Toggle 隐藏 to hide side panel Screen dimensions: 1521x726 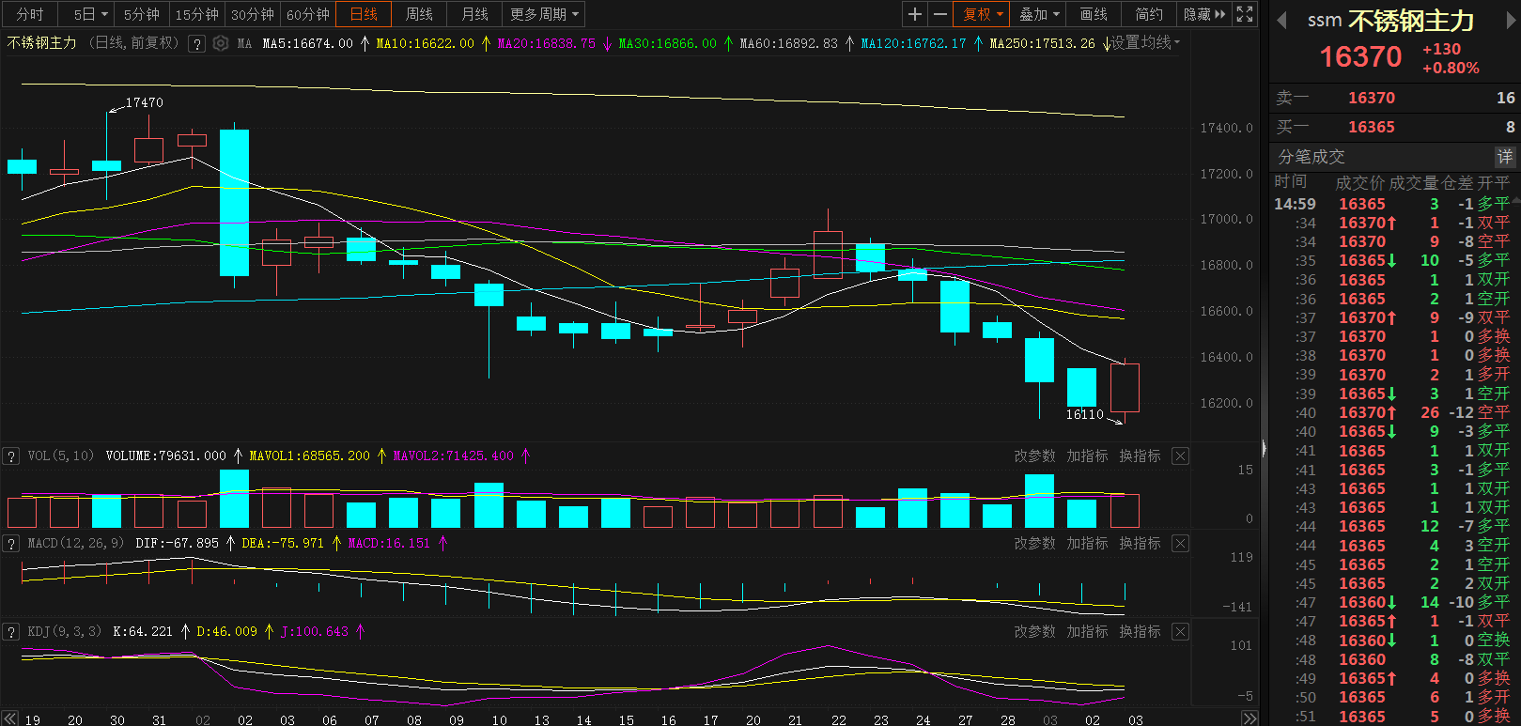tap(1204, 14)
